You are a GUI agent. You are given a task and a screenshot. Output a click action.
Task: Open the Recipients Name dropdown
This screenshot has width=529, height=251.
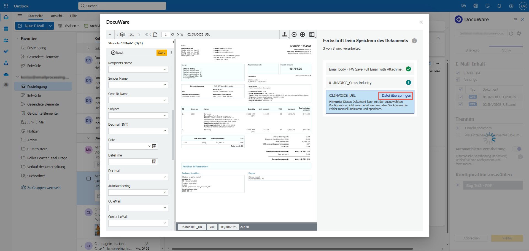click(165, 69)
